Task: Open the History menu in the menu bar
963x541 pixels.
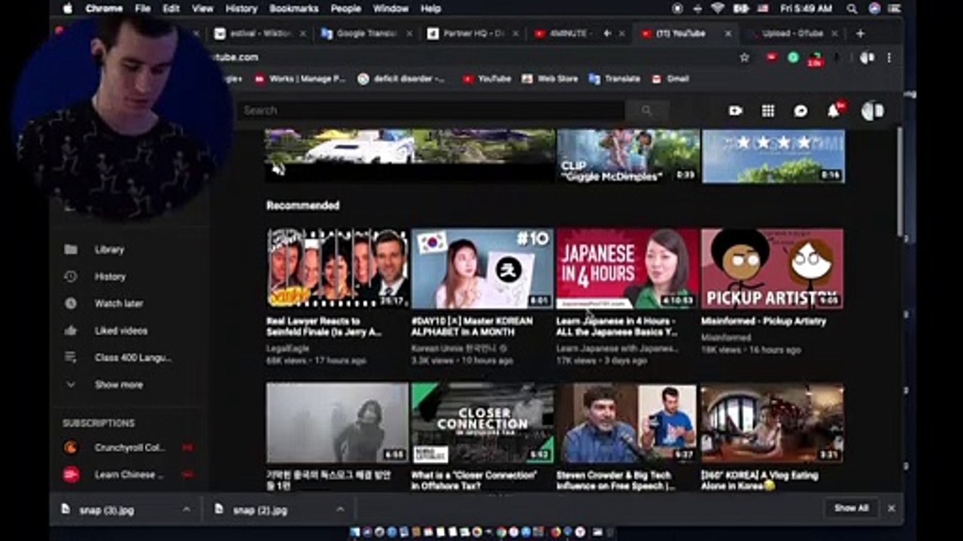Action: pos(241,8)
